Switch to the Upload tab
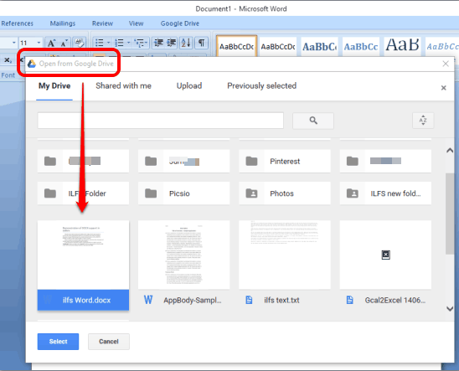This screenshot has height=371, width=459. (189, 86)
